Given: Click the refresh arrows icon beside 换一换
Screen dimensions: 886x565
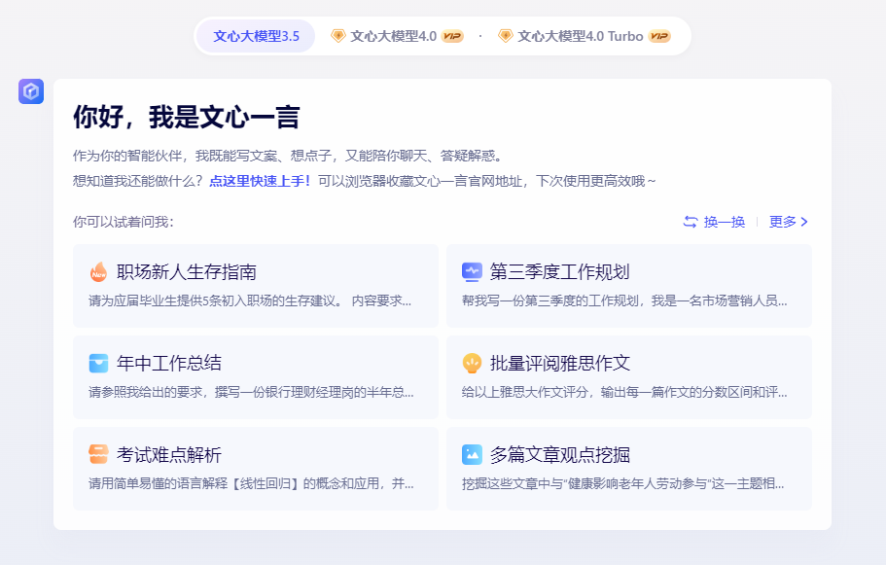Looking at the screenshot, I should pos(690,222).
